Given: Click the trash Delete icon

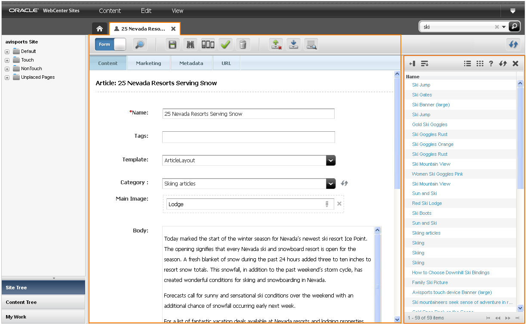Looking at the screenshot, I should [x=243, y=44].
